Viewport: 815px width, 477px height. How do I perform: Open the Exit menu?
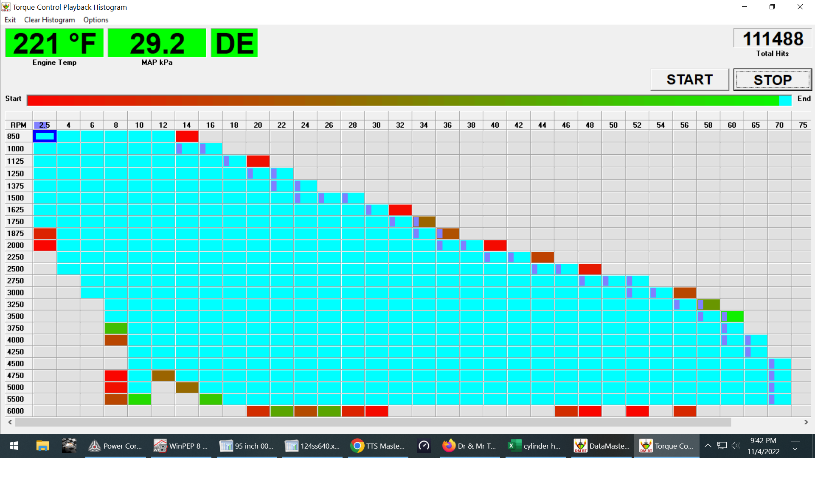10,20
